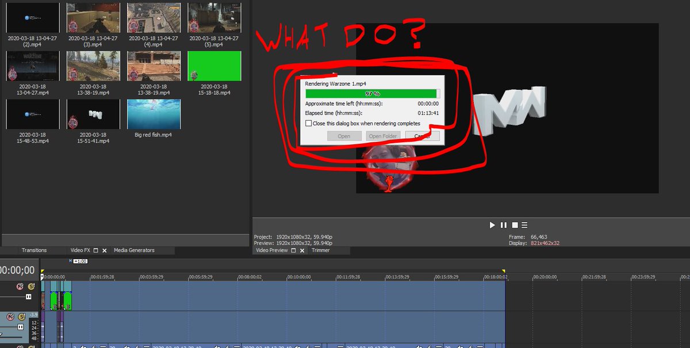
Task: Click timeline ruler at 00:01:59;28
Action: coord(102,277)
